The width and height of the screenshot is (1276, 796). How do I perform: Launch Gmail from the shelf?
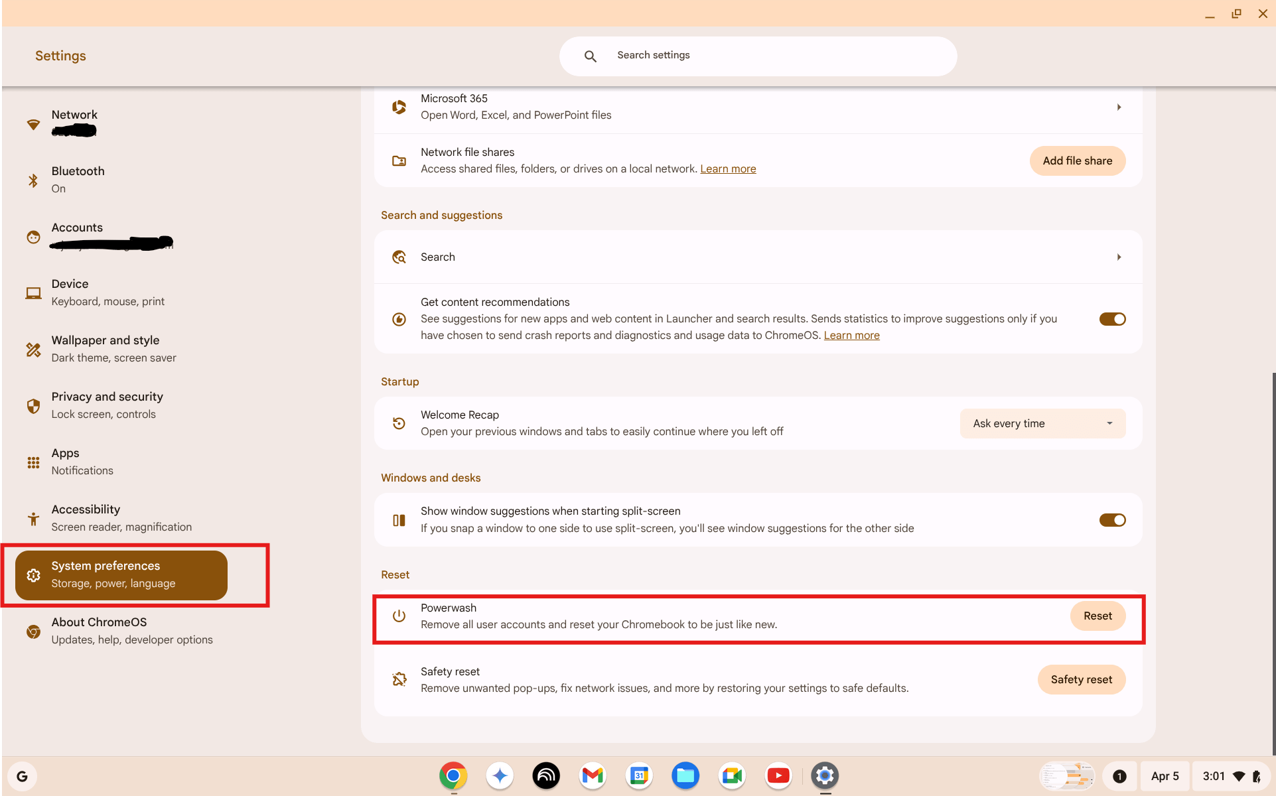[592, 775]
